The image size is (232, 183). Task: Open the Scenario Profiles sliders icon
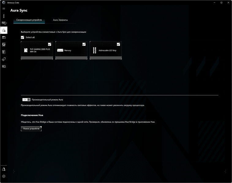4,45
